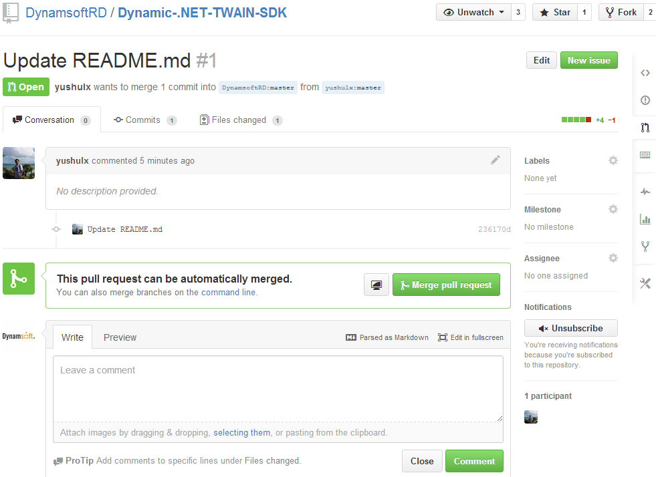Click the pencil icon to edit comment

[495, 160]
